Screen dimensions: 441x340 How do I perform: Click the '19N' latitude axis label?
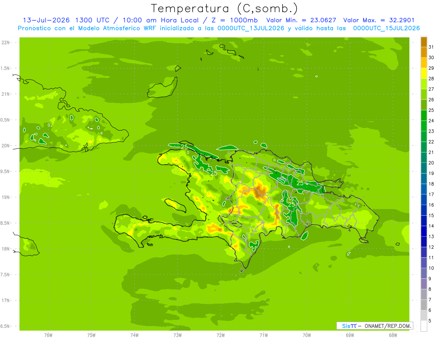coord(6,197)
